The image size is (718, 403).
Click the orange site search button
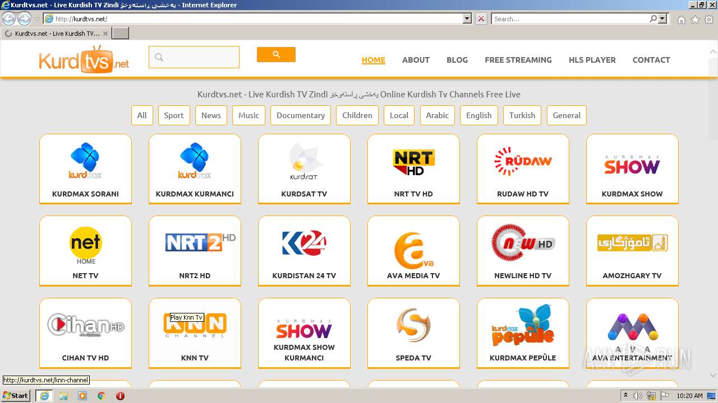[x=276, y=54]
